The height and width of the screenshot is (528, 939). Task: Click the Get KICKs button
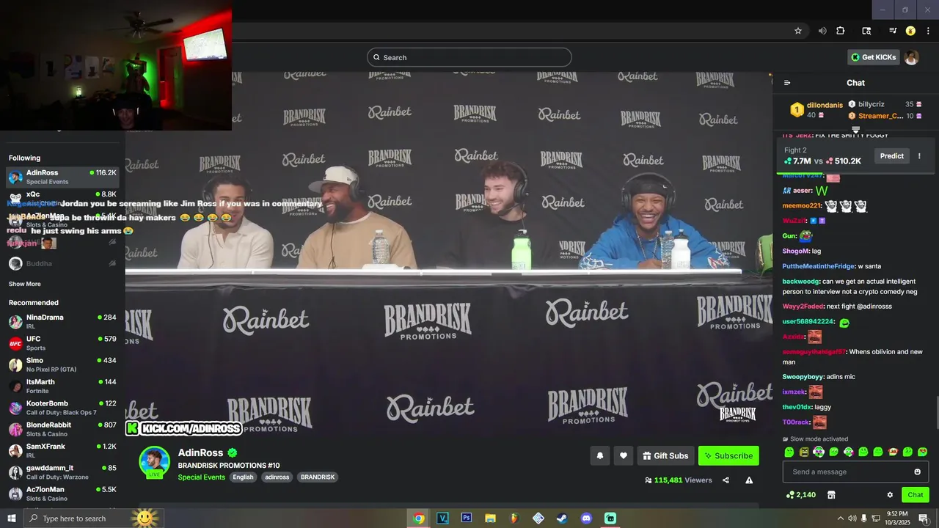[874, 57]
